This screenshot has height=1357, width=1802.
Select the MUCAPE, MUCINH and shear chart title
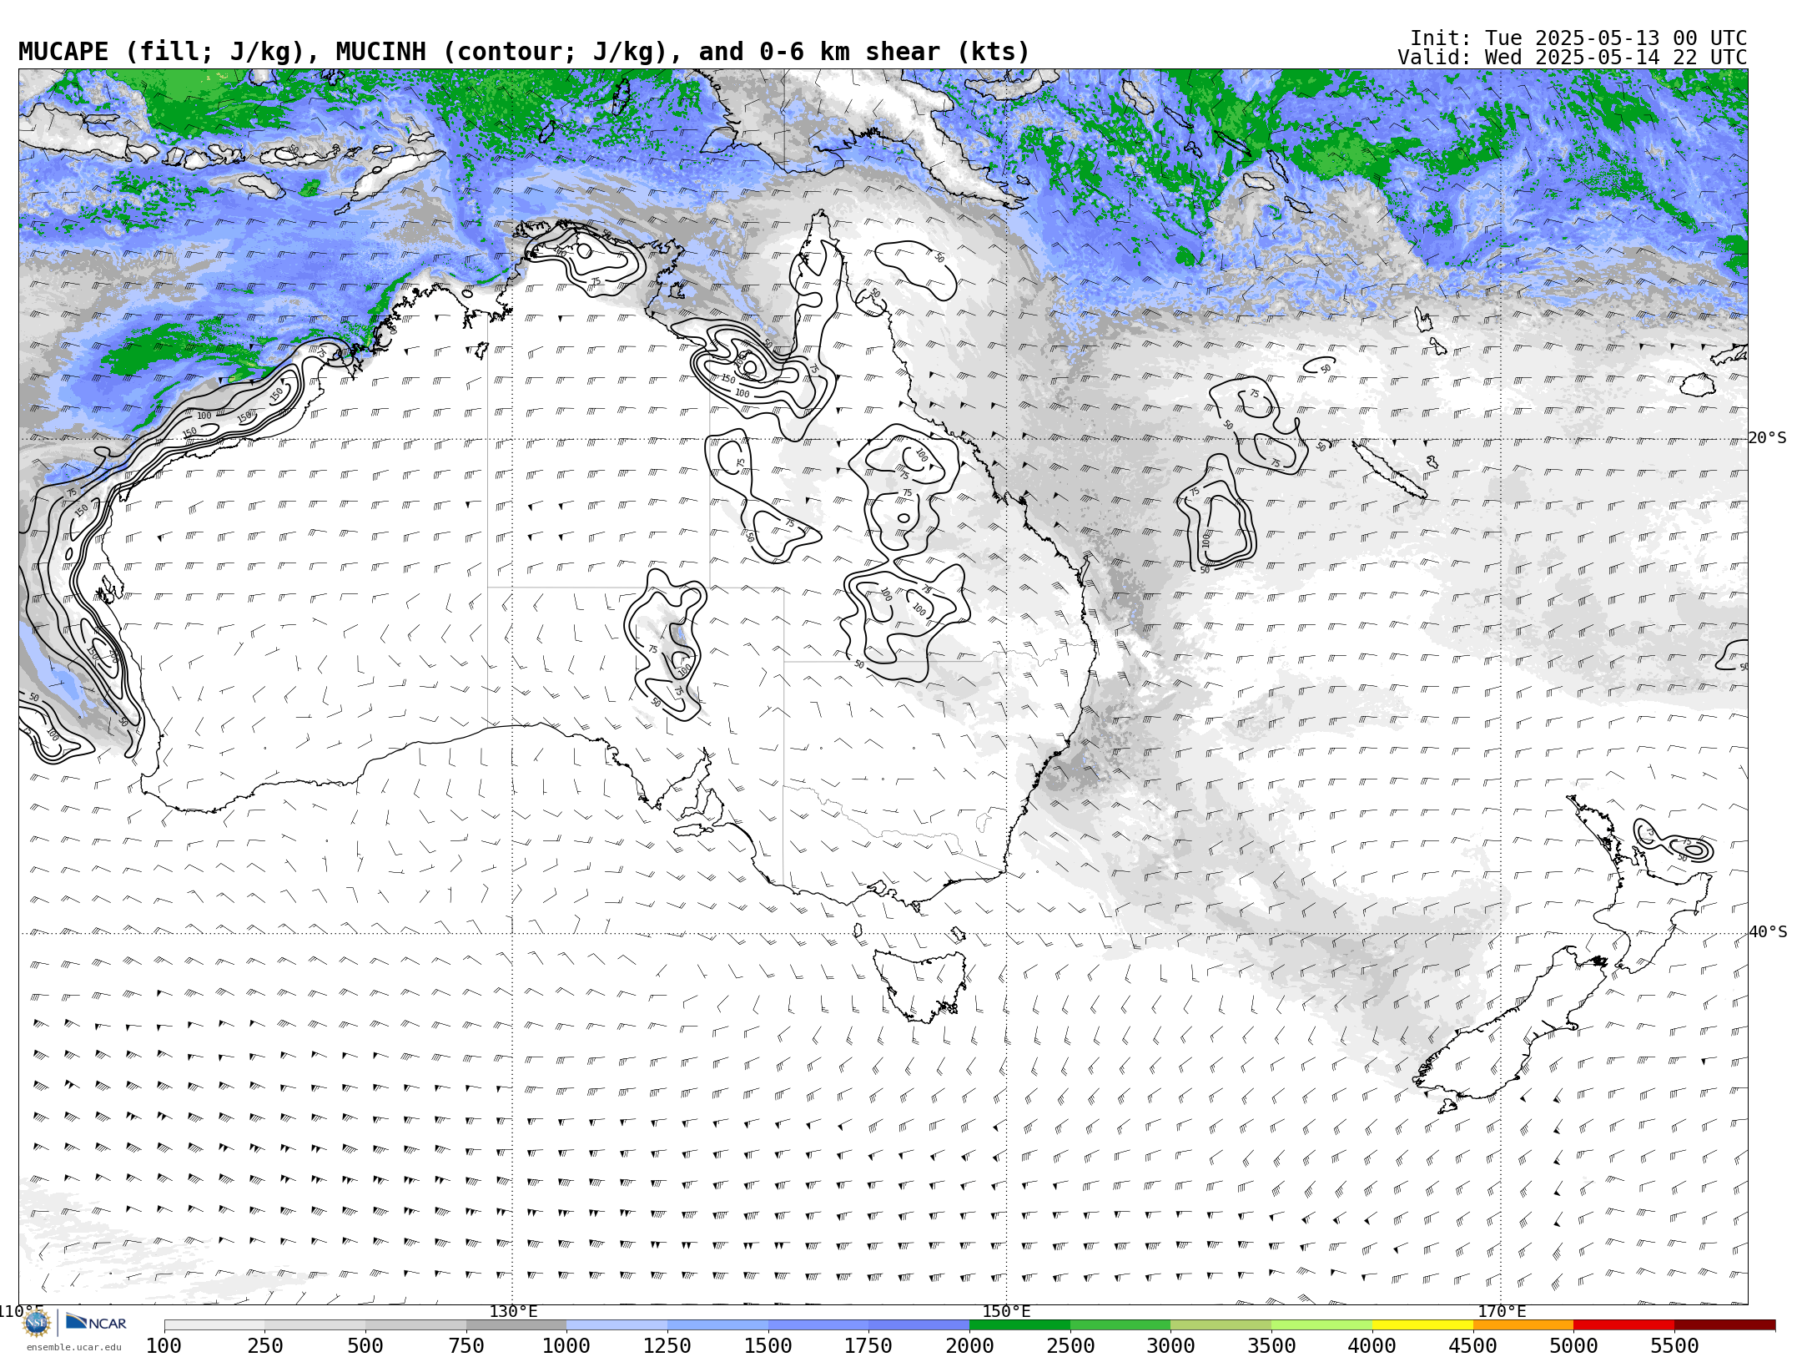[524, 52]
